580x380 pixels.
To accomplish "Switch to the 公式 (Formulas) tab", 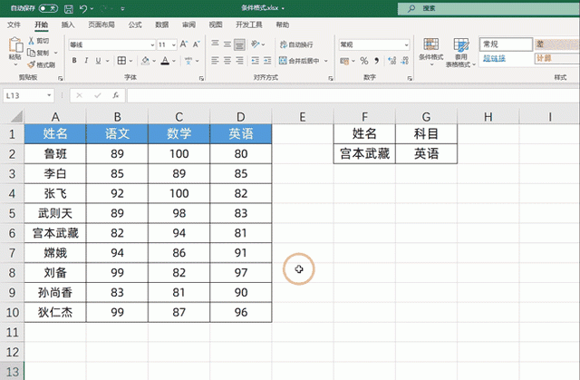I will click(x=135, y=24).
